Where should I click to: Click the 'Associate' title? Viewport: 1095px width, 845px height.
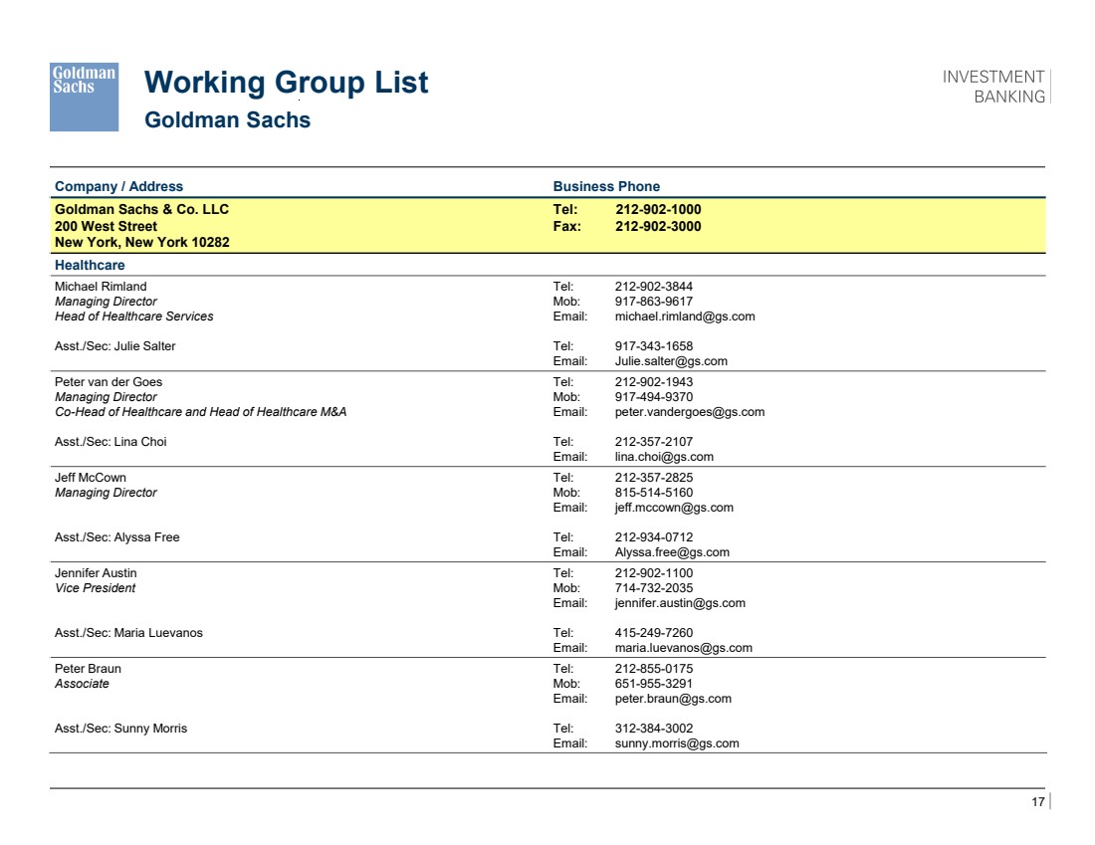pyautogui.click(x=82, y=684)
